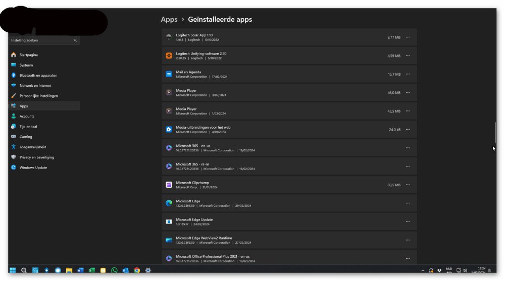
Task: Click the Apps breadcrumb link
Action: [169, 20]
